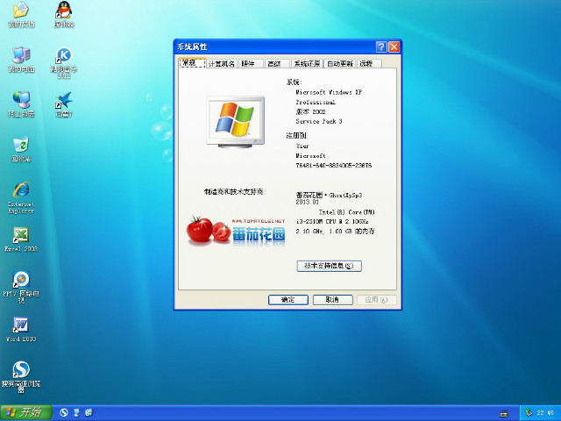Launch the Xunlei 7 blue bird shortcut
561x421 pixels.
[64, 104]
